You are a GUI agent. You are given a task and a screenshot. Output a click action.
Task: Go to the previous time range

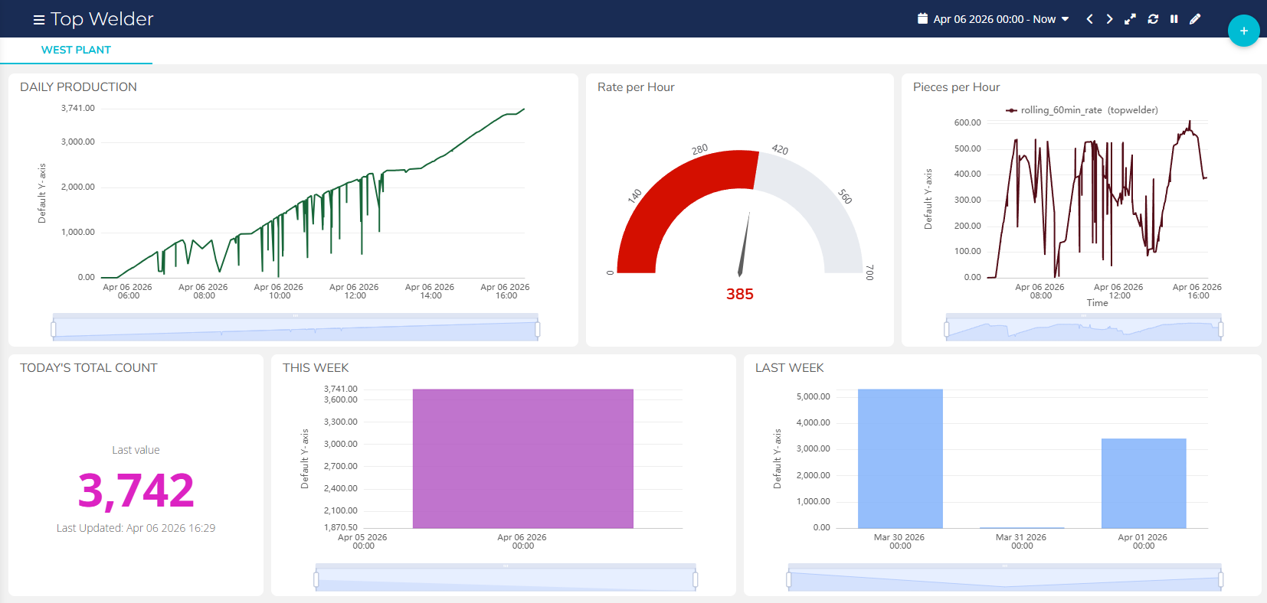click(x=1089, y=19)
